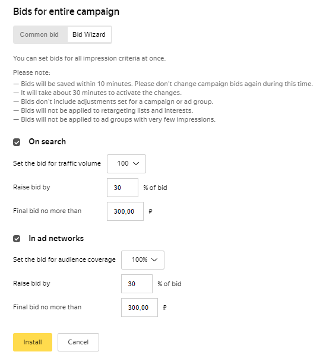Focus the On search Raise bid by field

click(122, 188)
